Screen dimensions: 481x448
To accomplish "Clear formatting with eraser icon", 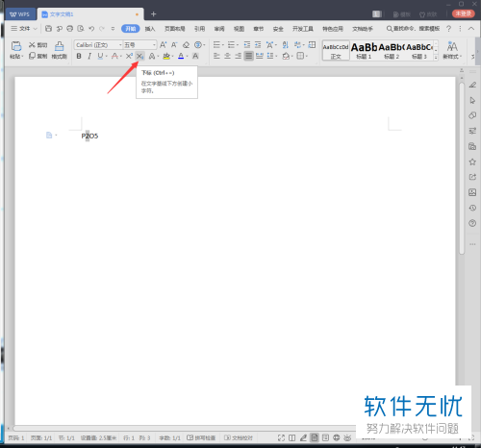I will [186, 45].
